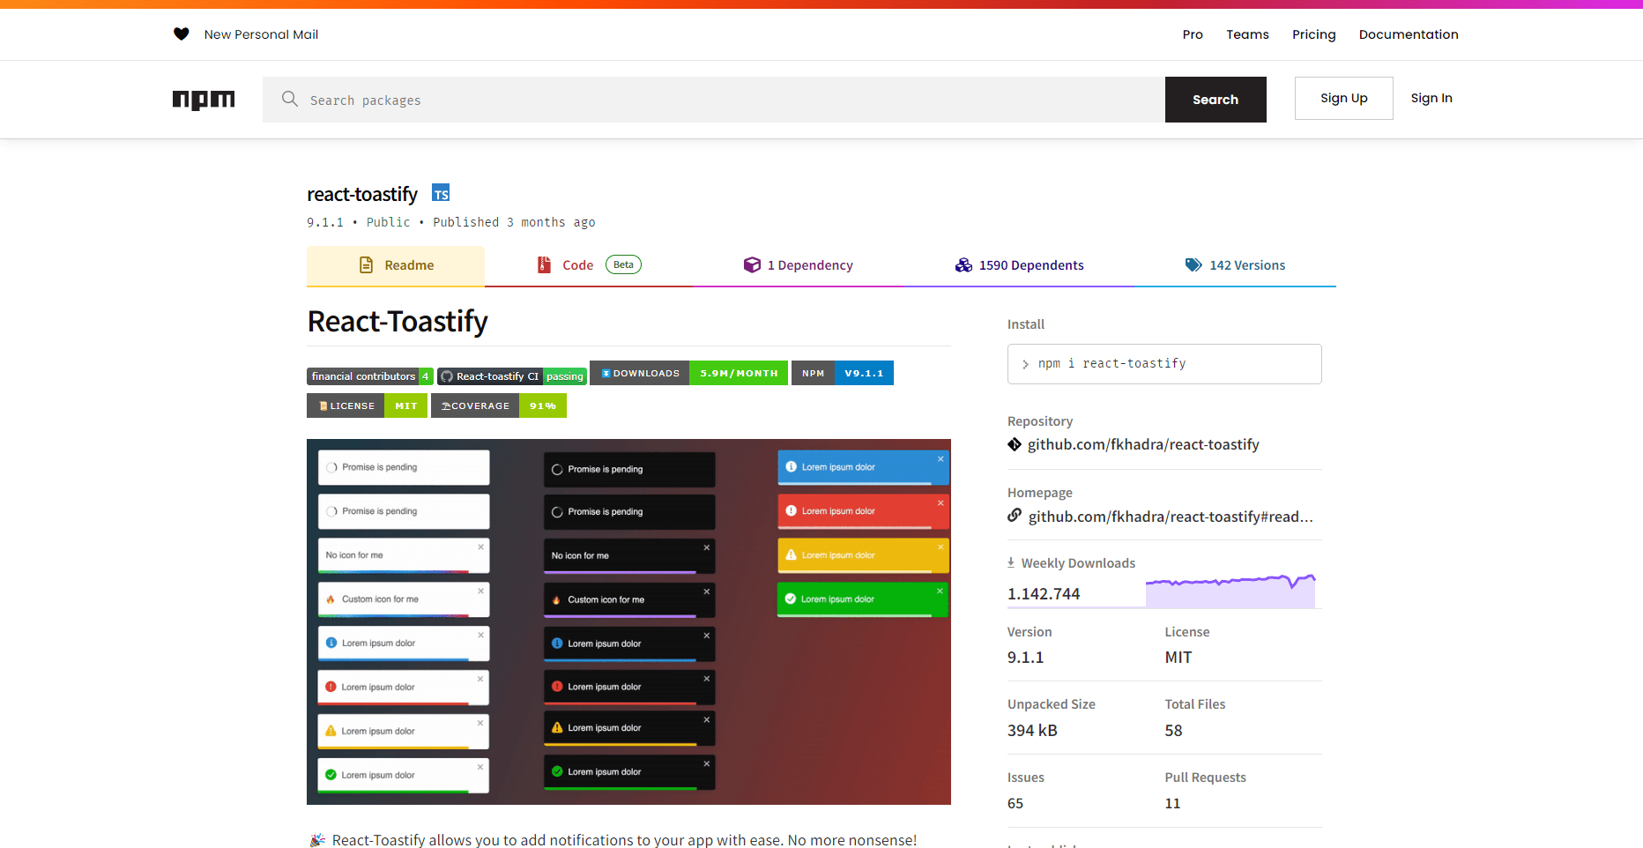
Task: Click the Readme document icon
Action: pos(367,265)
